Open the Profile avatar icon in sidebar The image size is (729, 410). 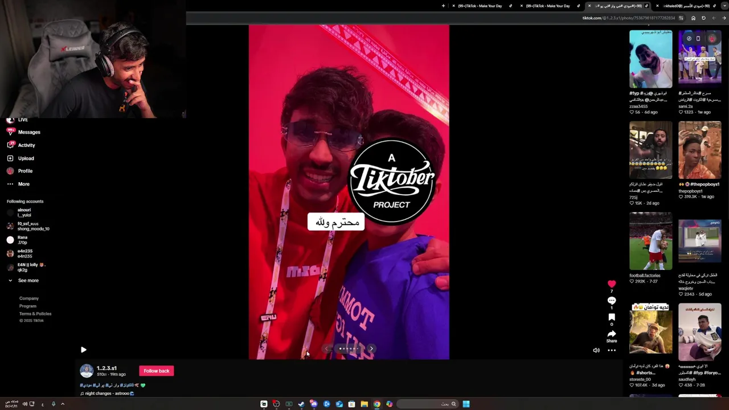coord(10,171)
